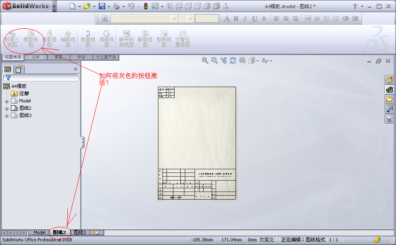
Task: Click the Zoom to Fit magnifier icon
Action: pos(205,60)
